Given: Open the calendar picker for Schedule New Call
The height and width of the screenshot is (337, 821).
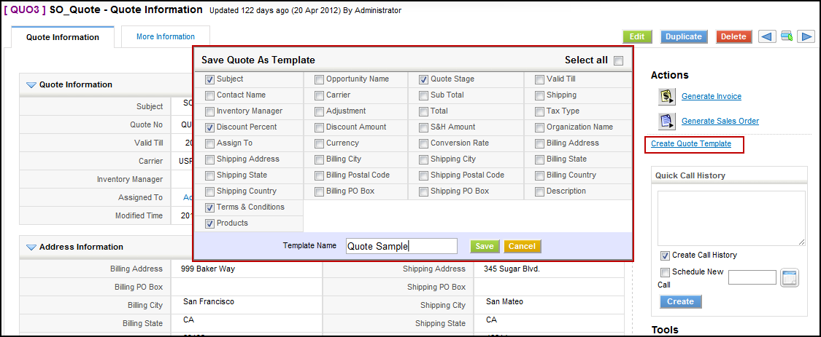Looking at the screenshot, I should (x=790, y=277).
